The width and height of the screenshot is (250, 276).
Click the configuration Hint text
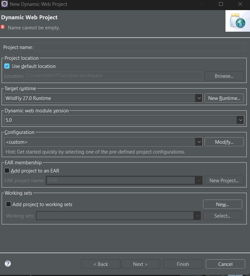pyautogui.click(x=95, y=152)
